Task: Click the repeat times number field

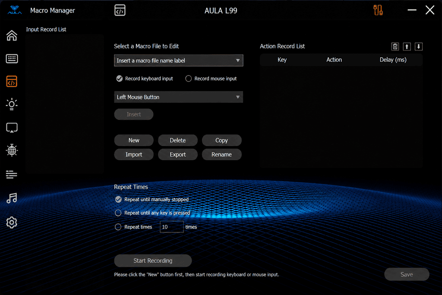Action: coord(172,227)
